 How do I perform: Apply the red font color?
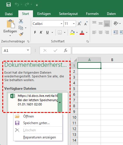[x=82, y=32]
